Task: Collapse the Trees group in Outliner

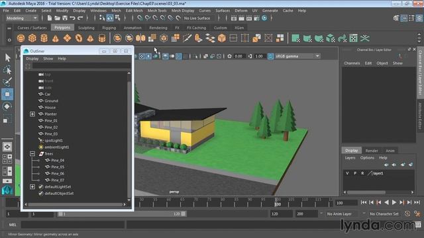Action: pyautogui.click(x=32, y=154)
